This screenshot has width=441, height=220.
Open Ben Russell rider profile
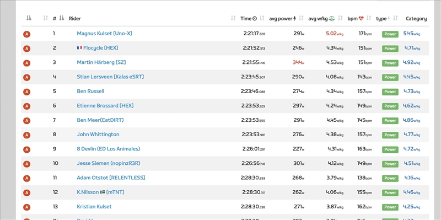[x=90, y=91]
